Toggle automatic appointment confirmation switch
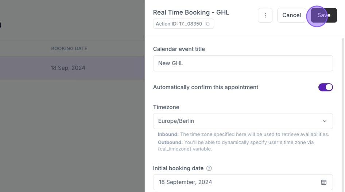Screen dimensions: 345x192 coord(325,87)
